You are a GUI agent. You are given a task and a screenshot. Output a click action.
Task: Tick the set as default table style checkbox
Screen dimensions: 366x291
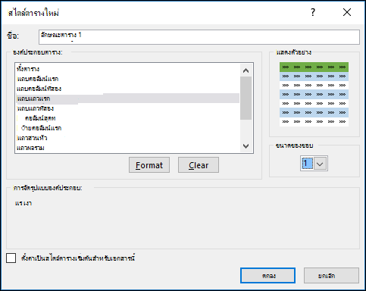[x=11, y=258]
